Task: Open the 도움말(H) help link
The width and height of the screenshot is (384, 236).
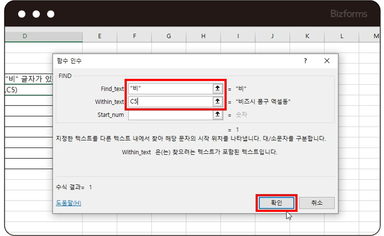Action: pos(69,203)
